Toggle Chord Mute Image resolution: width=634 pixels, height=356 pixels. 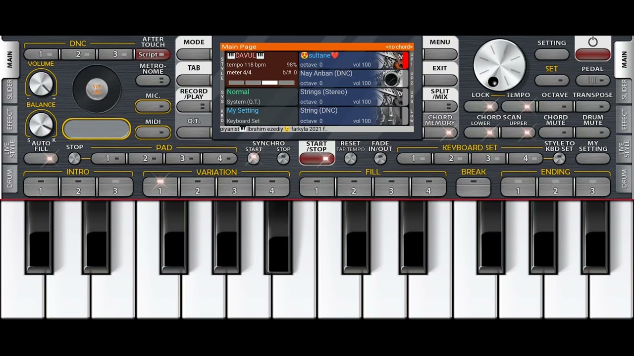[x=555, y=132]
